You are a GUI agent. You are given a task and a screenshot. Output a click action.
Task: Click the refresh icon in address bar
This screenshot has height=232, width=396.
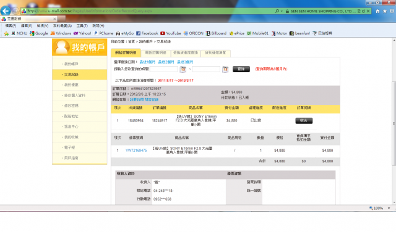tap(363, 11)
